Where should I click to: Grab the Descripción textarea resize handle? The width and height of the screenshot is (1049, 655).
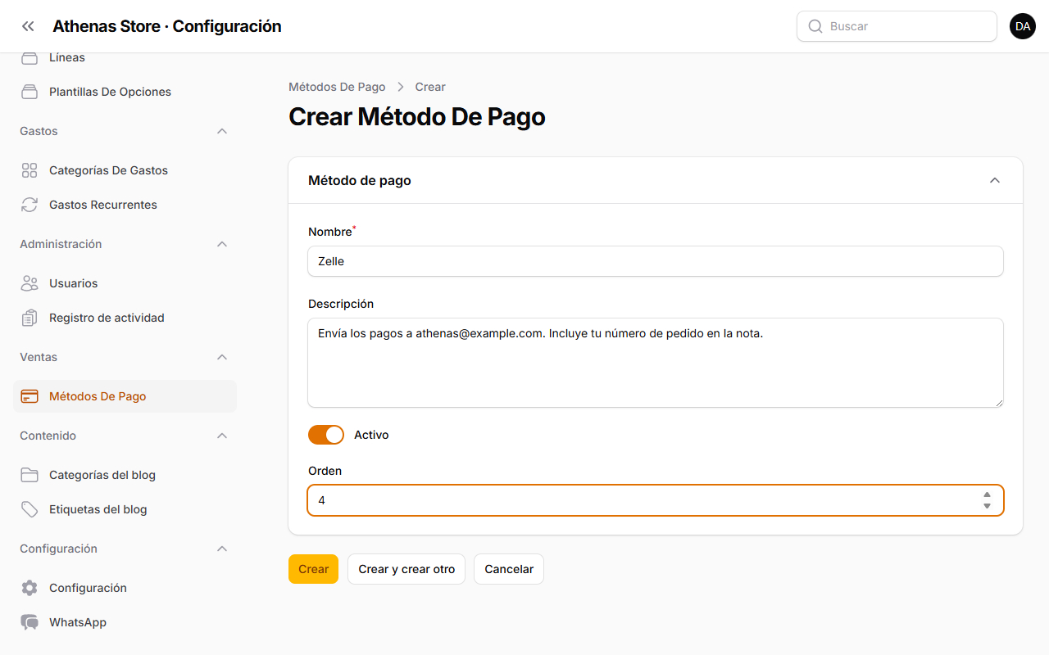click(x=998, y=402)
